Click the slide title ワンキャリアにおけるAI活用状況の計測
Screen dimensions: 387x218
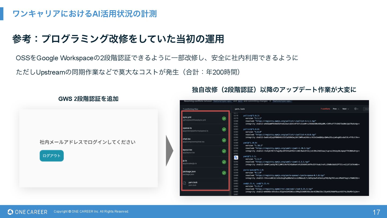coord(85,13)
